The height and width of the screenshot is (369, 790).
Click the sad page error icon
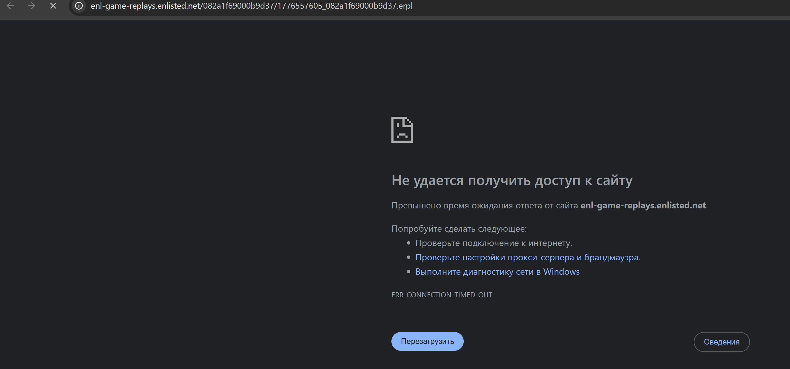402,130
